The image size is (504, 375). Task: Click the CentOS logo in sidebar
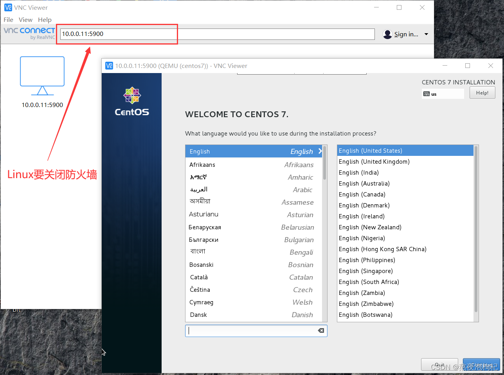132,102
